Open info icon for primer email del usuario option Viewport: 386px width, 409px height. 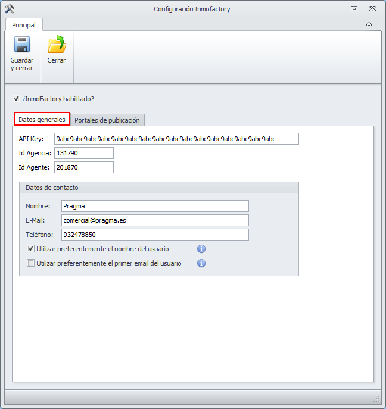pos(201,263)
